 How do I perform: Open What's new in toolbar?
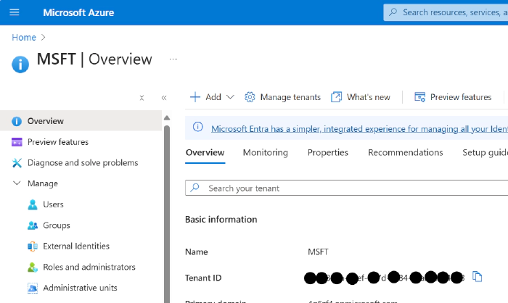361,97
